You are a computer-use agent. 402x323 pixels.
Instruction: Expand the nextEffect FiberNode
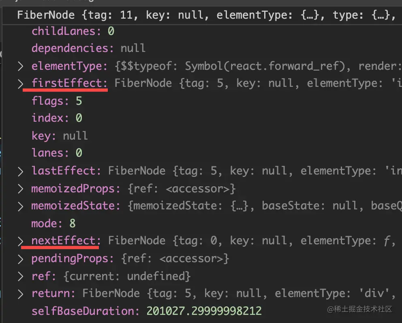21,241
